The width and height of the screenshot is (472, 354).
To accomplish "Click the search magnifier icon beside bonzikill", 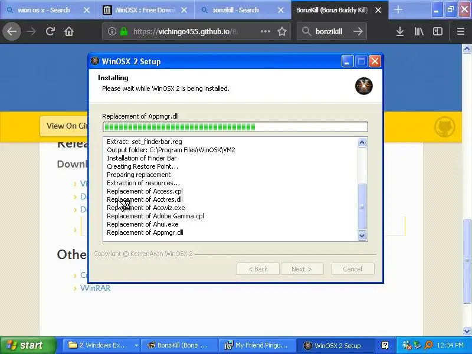I will [x=306, y=31].
